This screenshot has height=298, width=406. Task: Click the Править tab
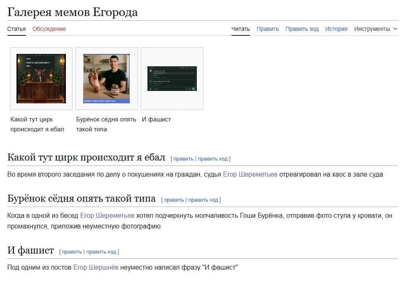click(x=268, y=29)
